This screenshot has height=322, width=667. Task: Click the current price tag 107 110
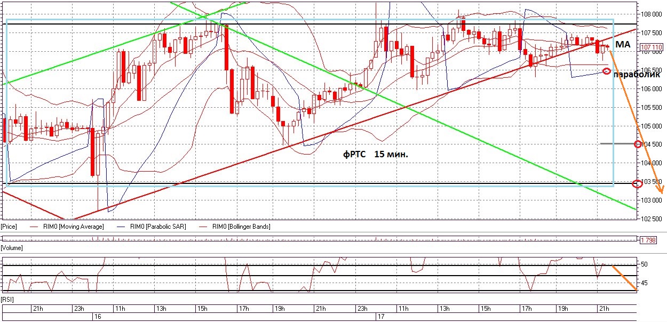pyautogui.click(x=650, y=46)
